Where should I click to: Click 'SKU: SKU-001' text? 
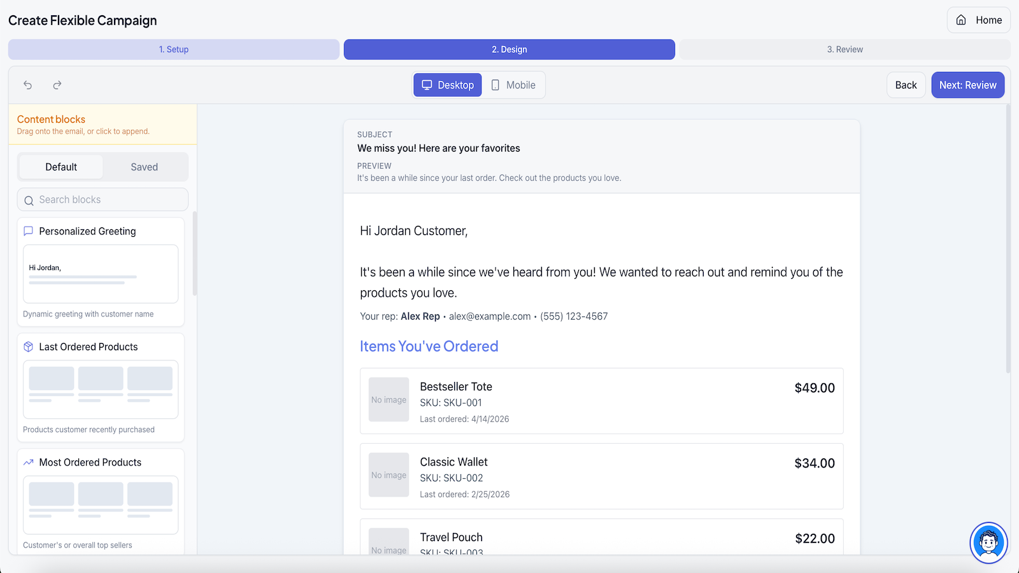click(x=451, y=403)
